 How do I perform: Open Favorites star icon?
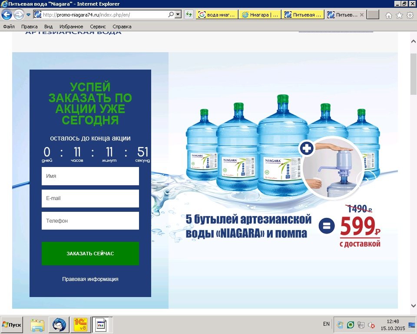tap(399, 16)
